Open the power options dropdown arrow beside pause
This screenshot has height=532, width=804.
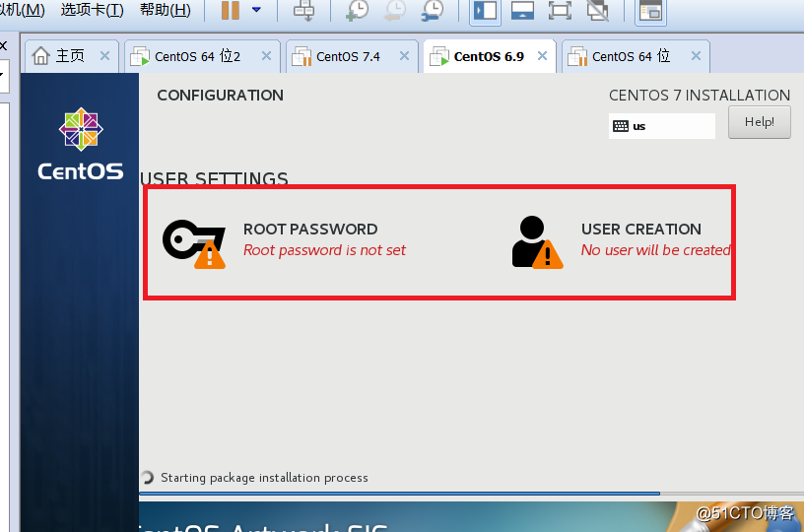pos(256,9)
